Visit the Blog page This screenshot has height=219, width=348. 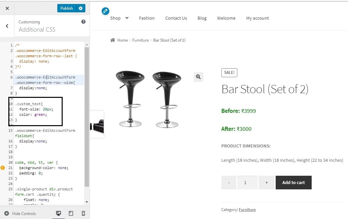[202, 18]
